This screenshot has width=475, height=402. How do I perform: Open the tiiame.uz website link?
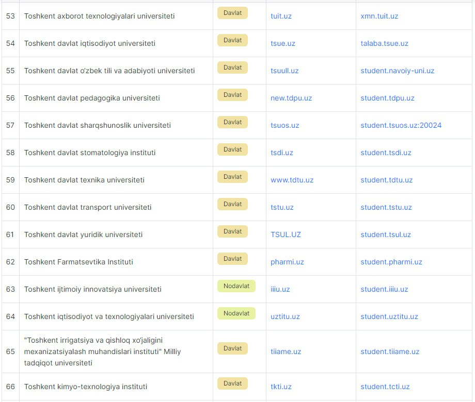coord(286,351)
